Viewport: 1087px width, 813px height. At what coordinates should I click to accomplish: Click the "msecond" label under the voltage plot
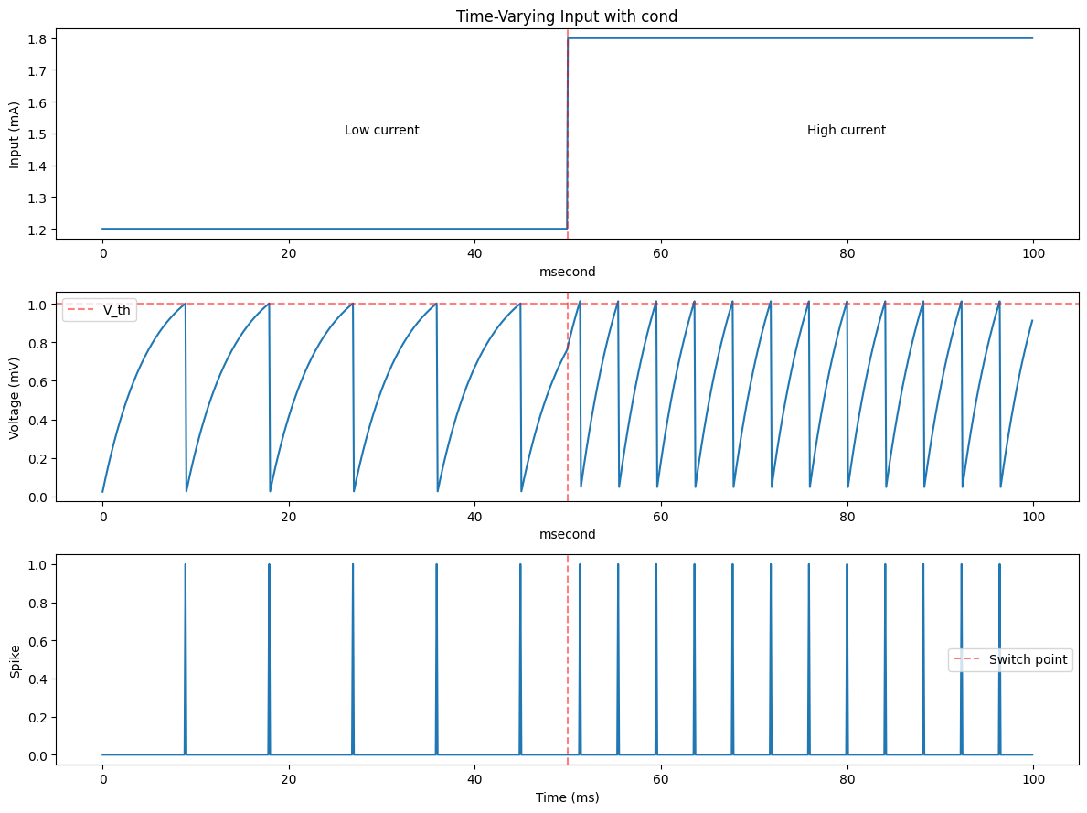(x=567, y=534)
